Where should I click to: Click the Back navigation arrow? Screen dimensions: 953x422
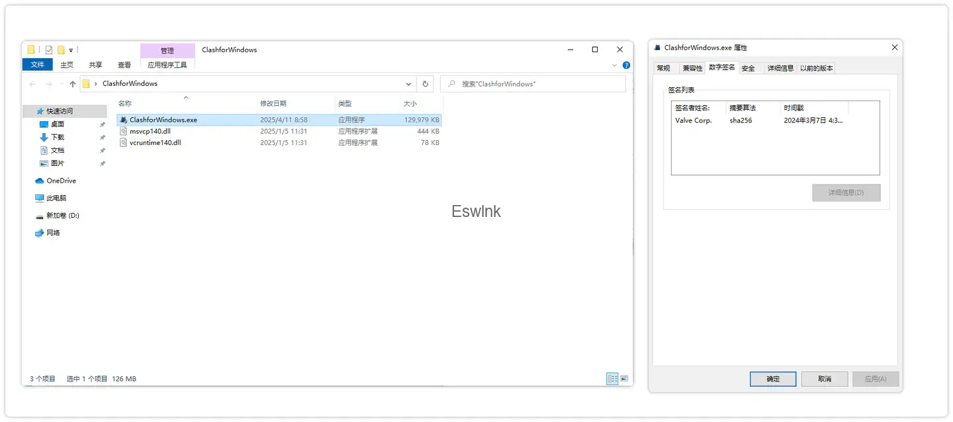32,84
